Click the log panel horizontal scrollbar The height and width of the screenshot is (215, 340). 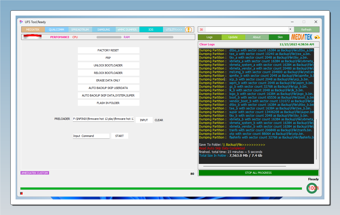(x=244, y=166)
